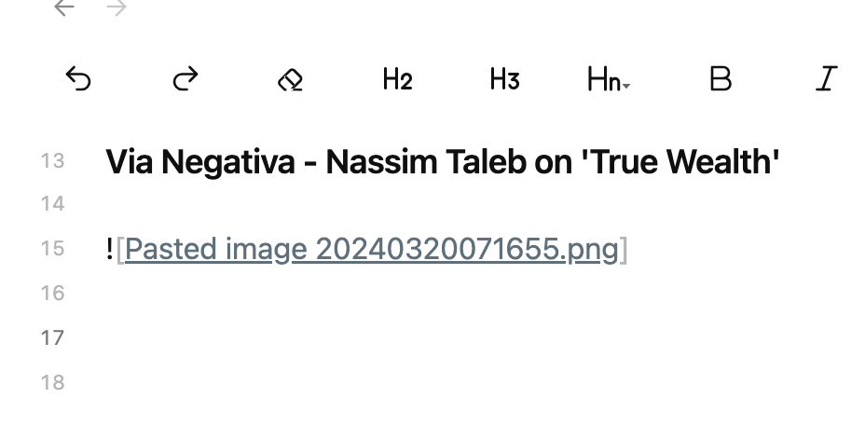Apply H3 heading format

(505, 79)
